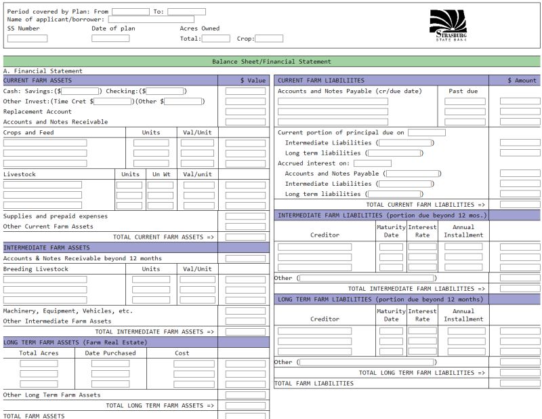Click the Date of plan input field
Image resolution: width=542 pixels, height=419 pixels.
(x=110, y=39)
